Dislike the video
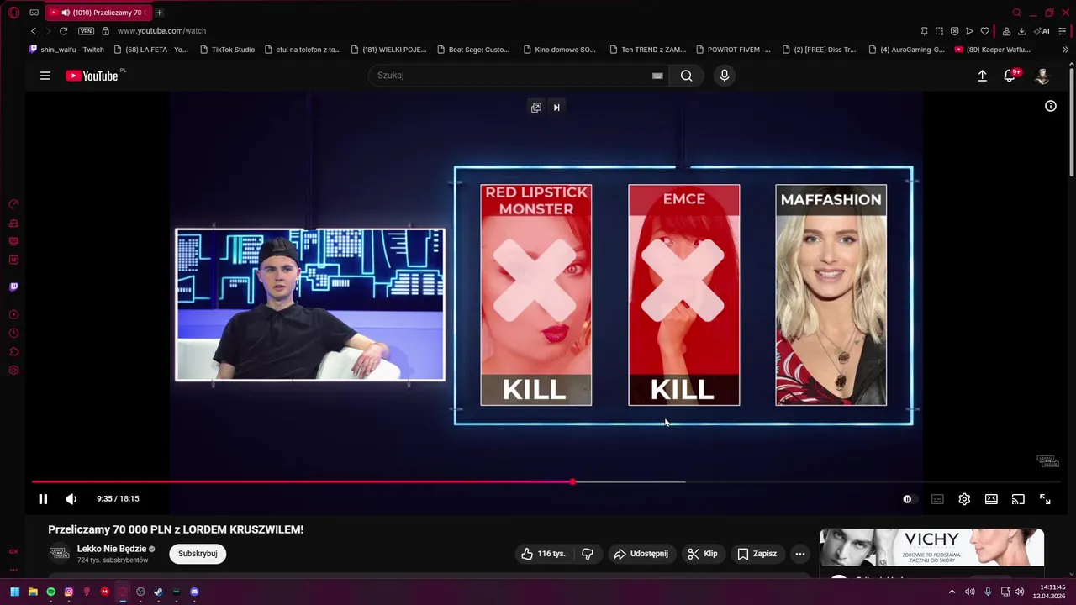Screen dimensions: 1076x605 pyautogui.click(x=588, y=554)
